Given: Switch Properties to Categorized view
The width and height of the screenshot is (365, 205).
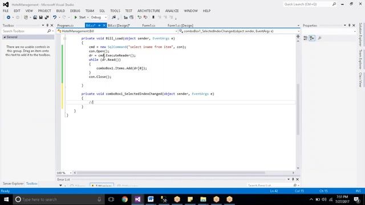Looking at the screenshot, I should coord(306,38).
